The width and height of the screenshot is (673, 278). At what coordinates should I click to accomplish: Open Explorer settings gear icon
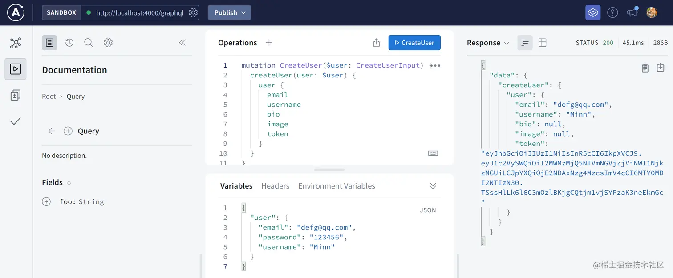pyautogui.click(x=108, y=43)
